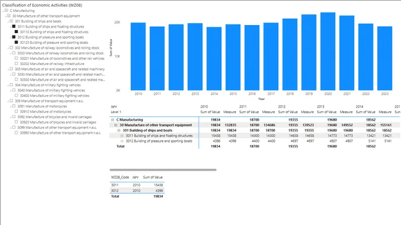Click the Total row label in matrix

tap(120, 146)
